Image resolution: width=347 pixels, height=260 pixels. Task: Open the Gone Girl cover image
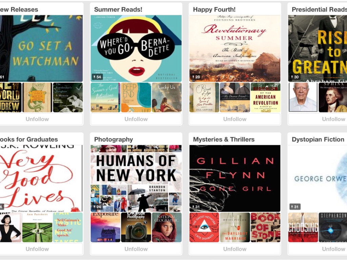(x=235, y=178)
